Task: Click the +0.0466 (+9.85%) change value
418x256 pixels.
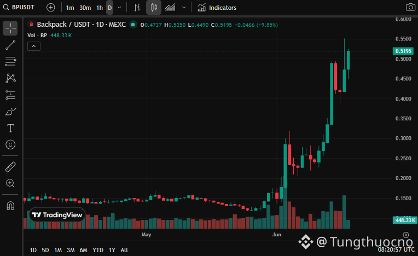Action: (256, 25)
